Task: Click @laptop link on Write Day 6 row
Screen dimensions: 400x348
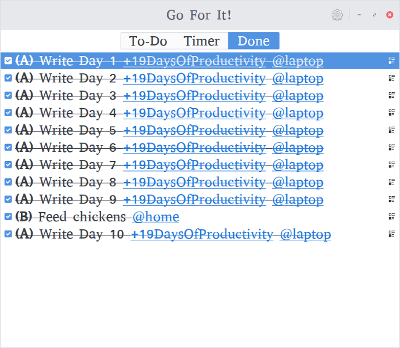Action: pyautogui.click(x=297, y=148)
